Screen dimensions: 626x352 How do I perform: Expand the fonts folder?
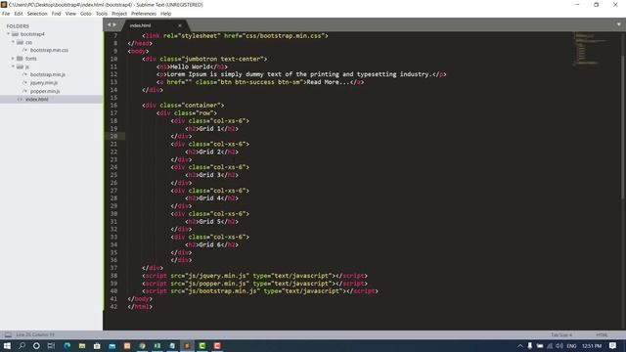tap(13, 59)
